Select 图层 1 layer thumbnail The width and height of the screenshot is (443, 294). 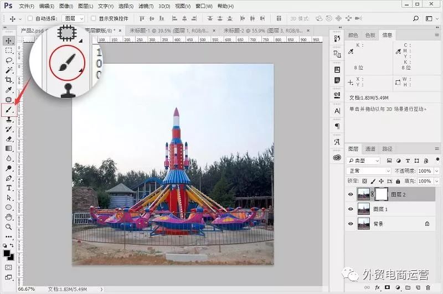pyautogui.click(x=364, y=209)
